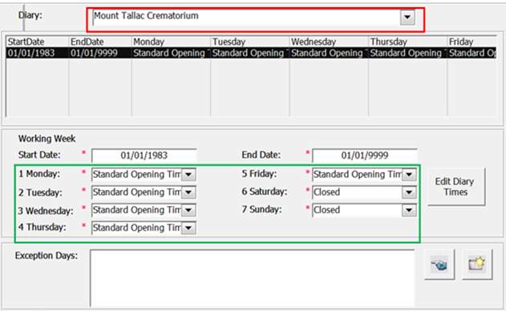
Task: Click the Thursday column header
Action: 407,42
